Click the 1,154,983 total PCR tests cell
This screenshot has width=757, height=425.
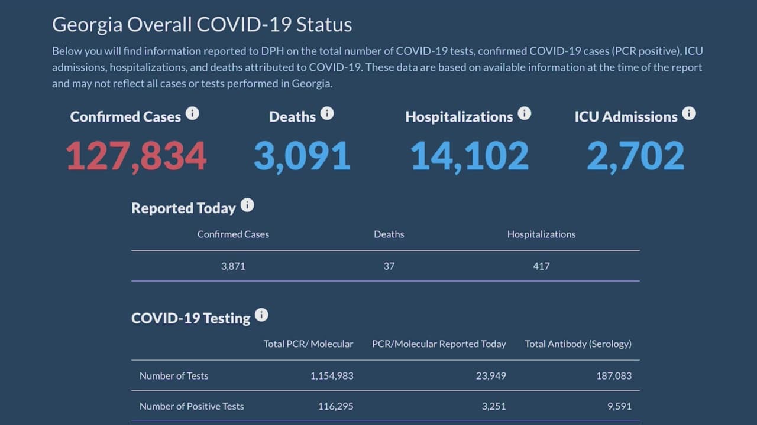[332, 375]
